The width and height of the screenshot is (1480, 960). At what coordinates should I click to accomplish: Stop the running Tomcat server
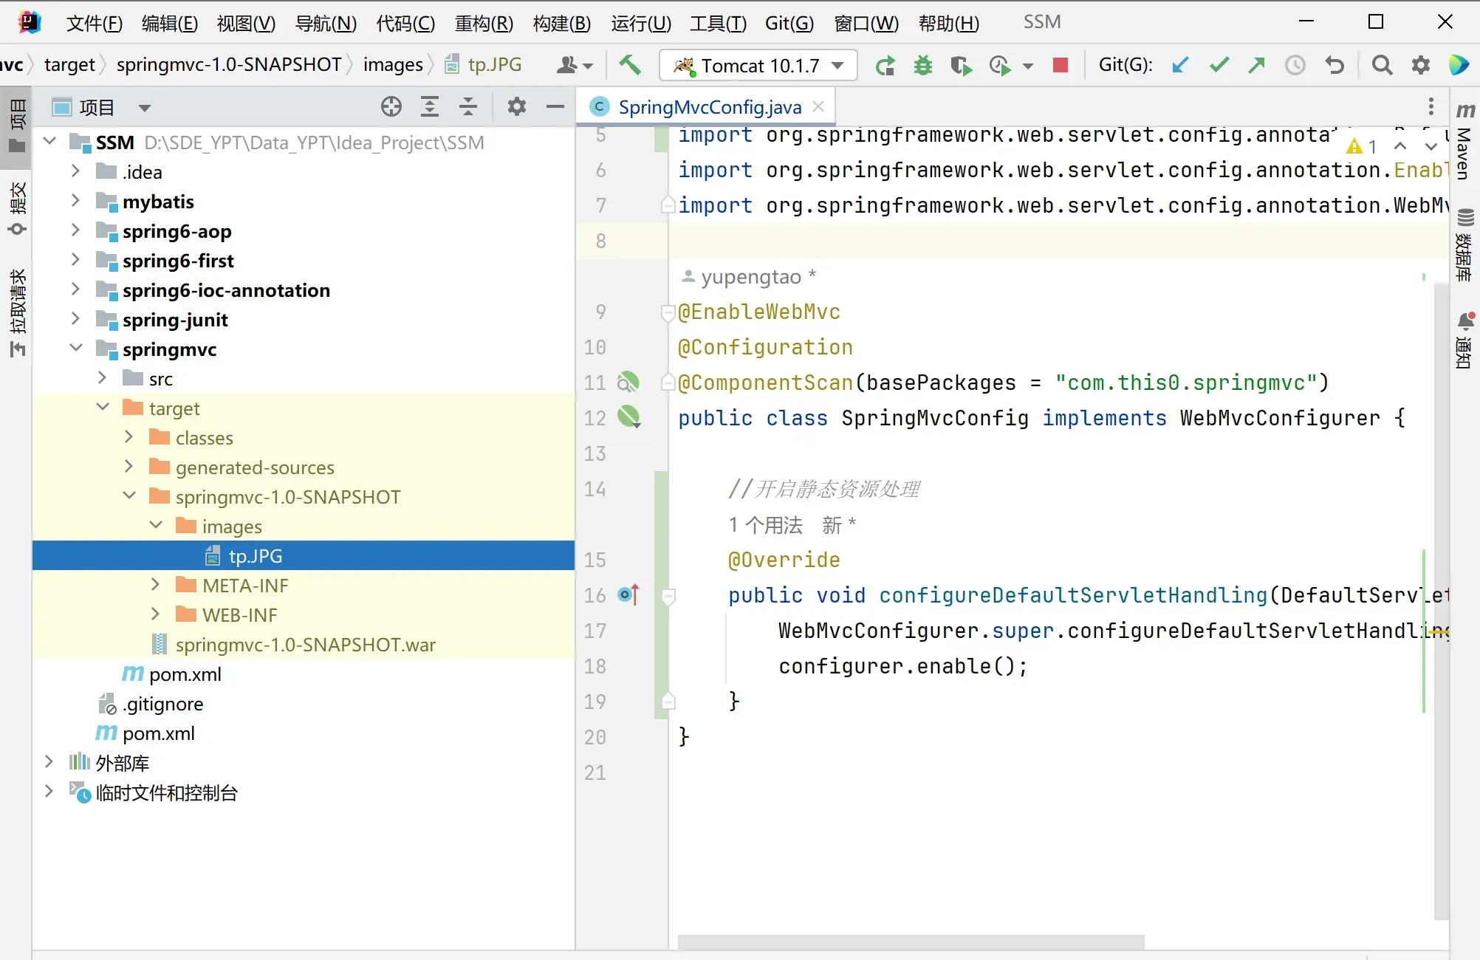(x=1061, y=66)
